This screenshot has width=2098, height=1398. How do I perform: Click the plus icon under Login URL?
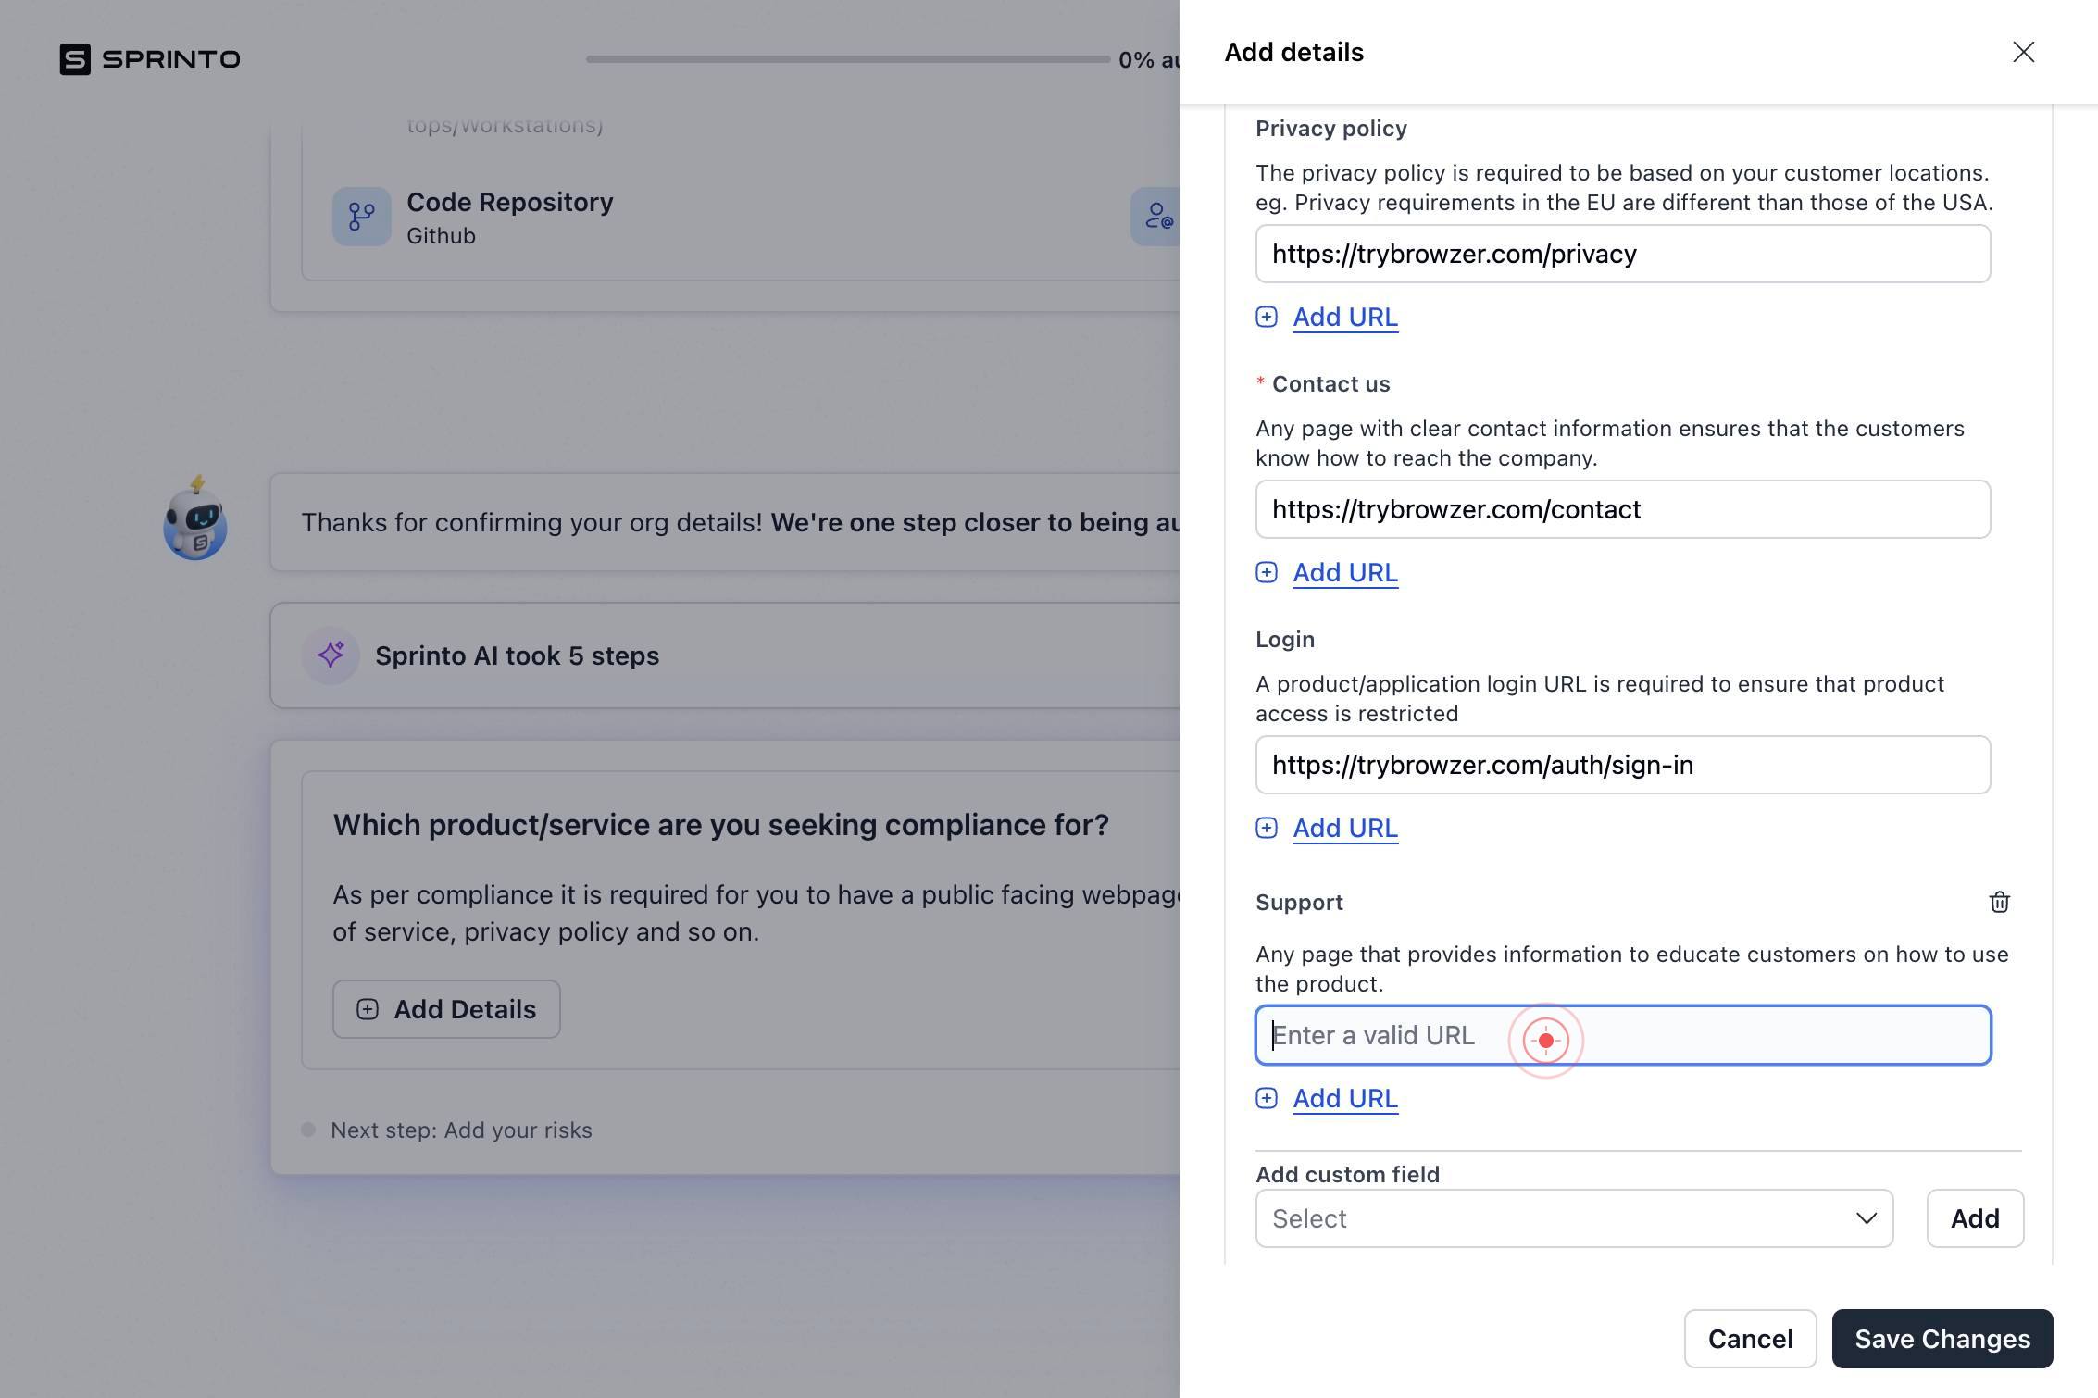pos(1267,828)
